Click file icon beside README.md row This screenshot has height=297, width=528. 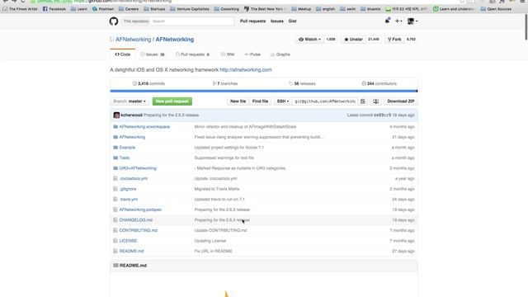(115, 251)
